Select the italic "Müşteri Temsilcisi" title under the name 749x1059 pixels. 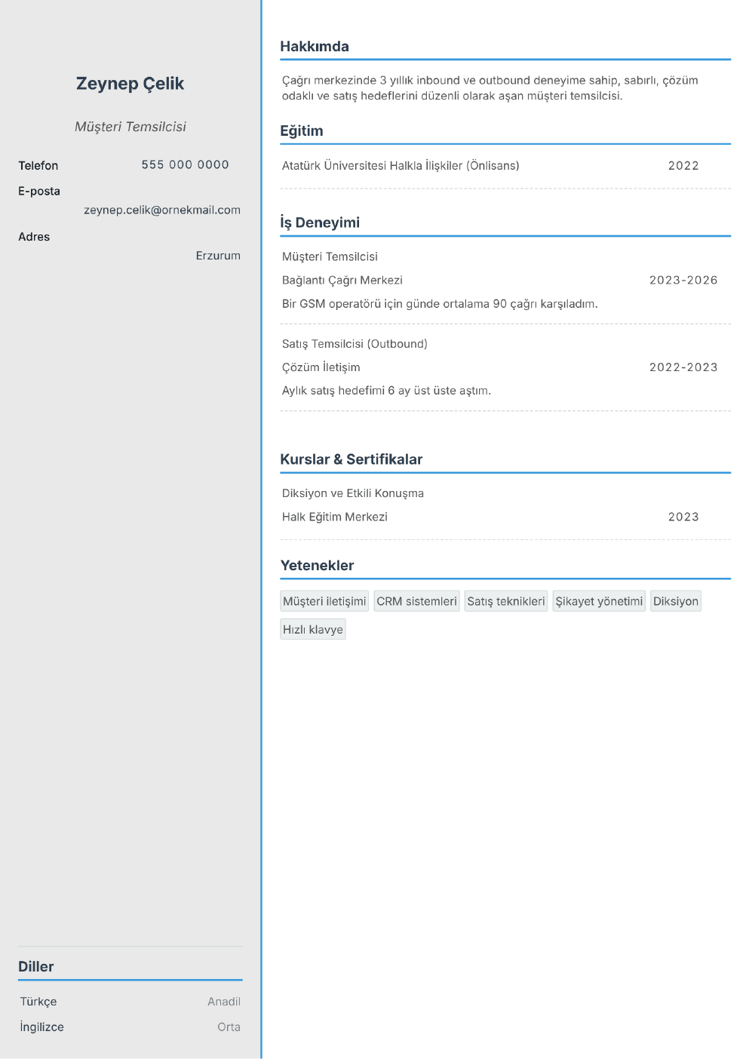click(130, 127)
